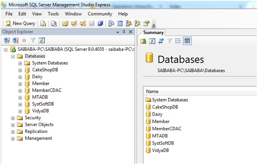Expand the Security folder

click(x=13, y=118)
